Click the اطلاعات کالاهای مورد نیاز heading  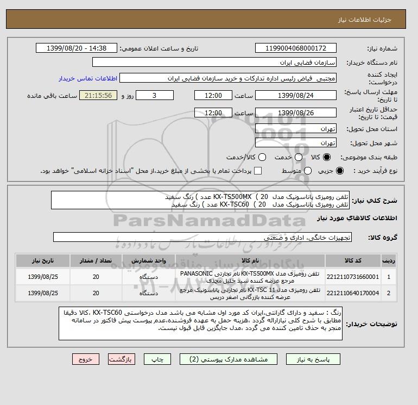coord(357,218)
